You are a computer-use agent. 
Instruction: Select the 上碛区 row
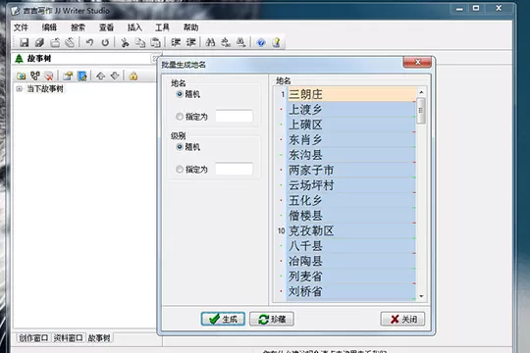pyautogui.click(x=351, y=125)
